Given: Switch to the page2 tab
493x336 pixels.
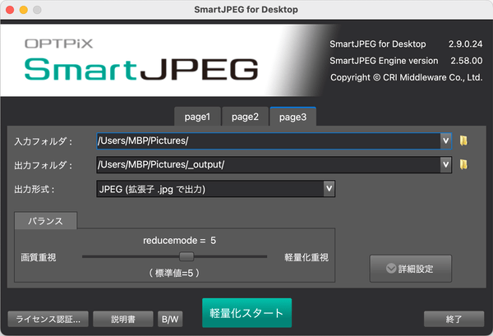Looking at the screenshot, I should [245, 117].
